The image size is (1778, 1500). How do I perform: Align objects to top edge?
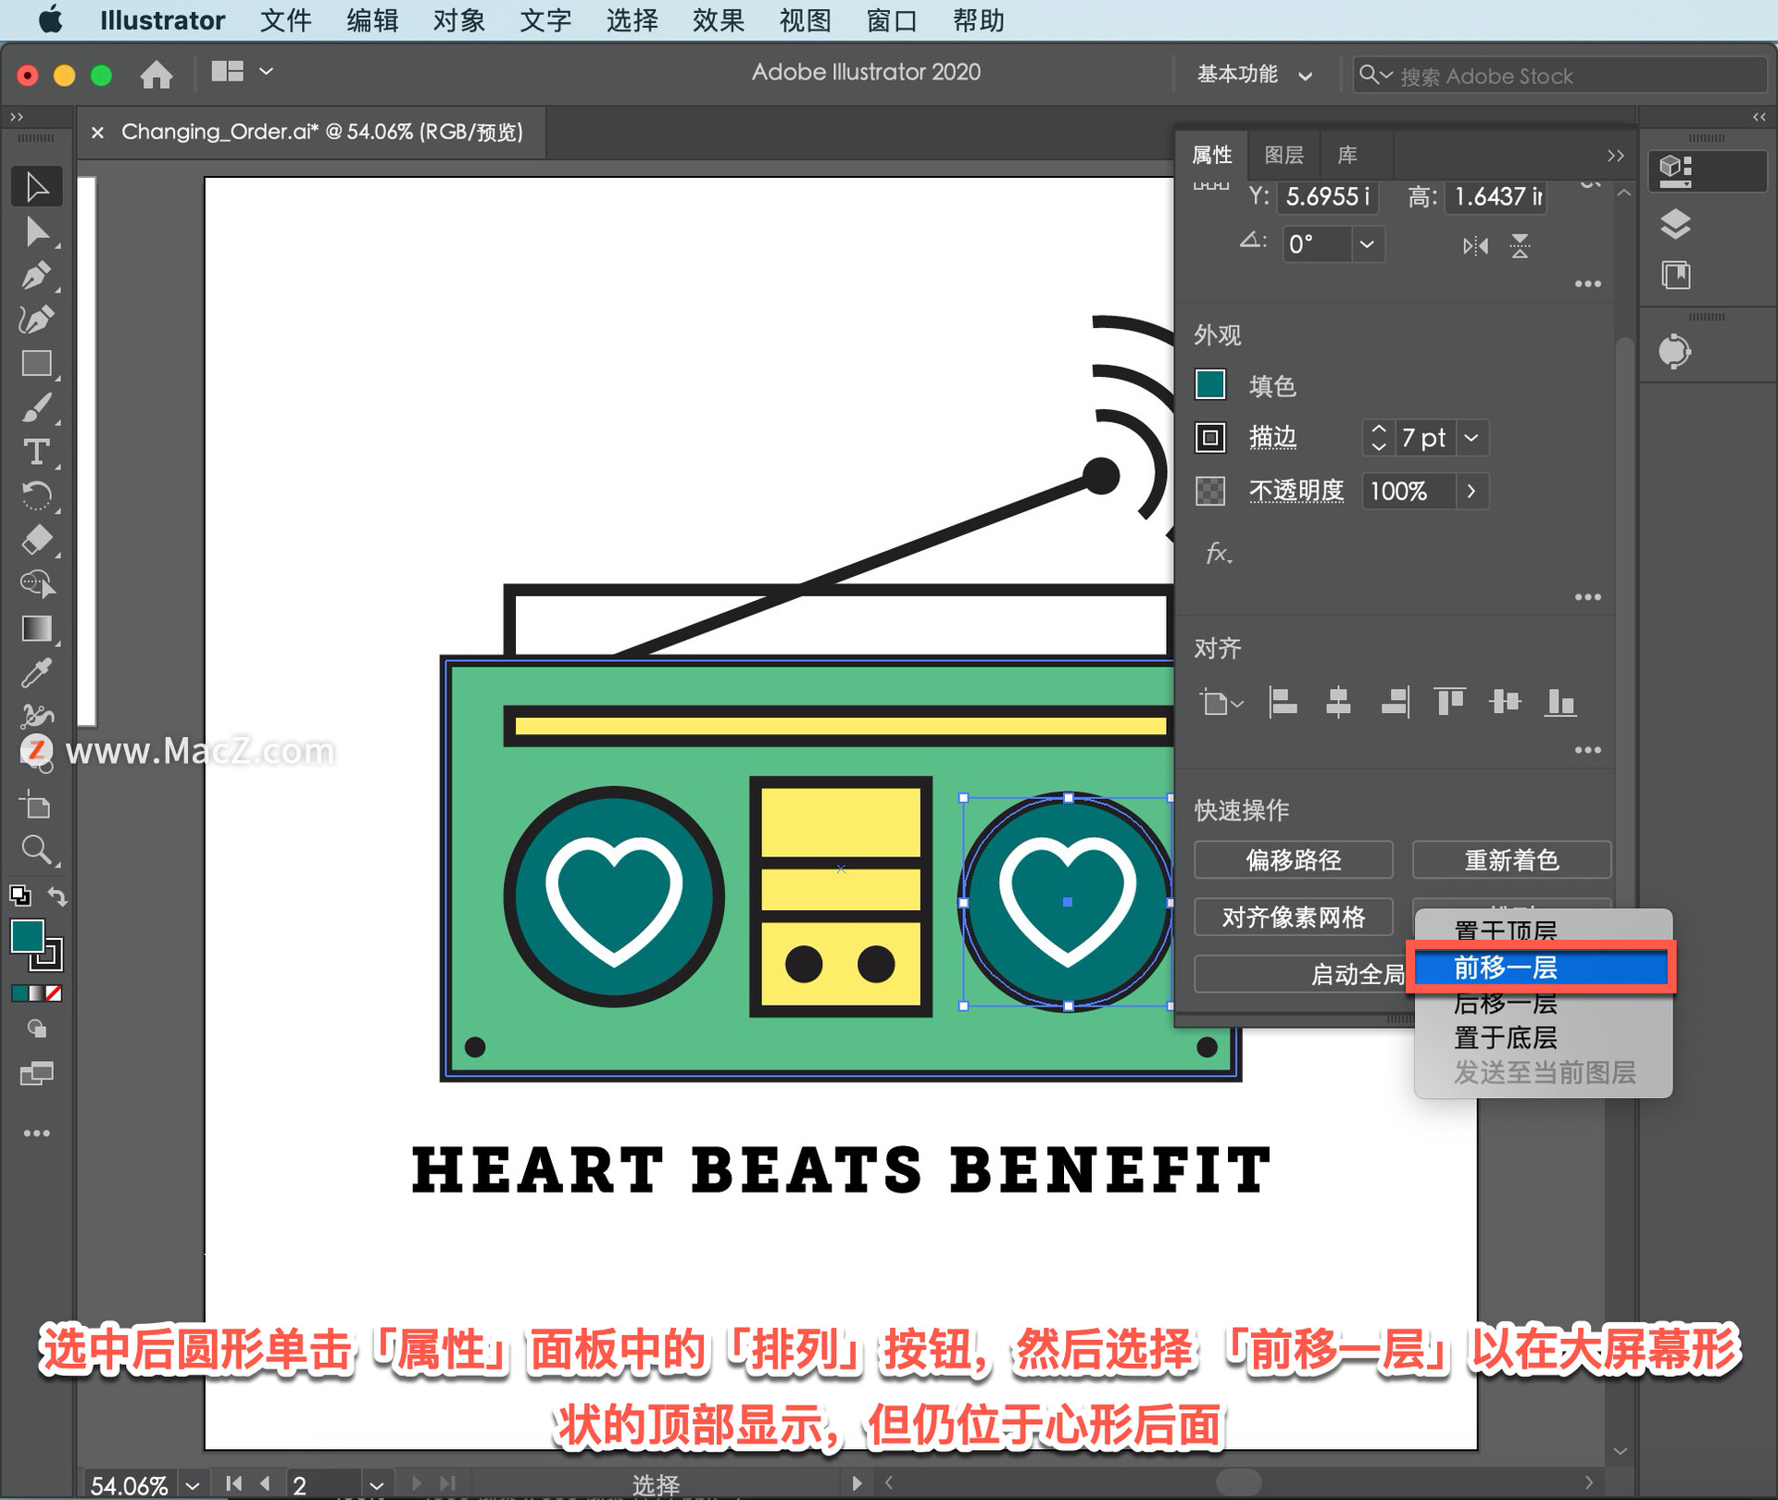[1450, 702]
